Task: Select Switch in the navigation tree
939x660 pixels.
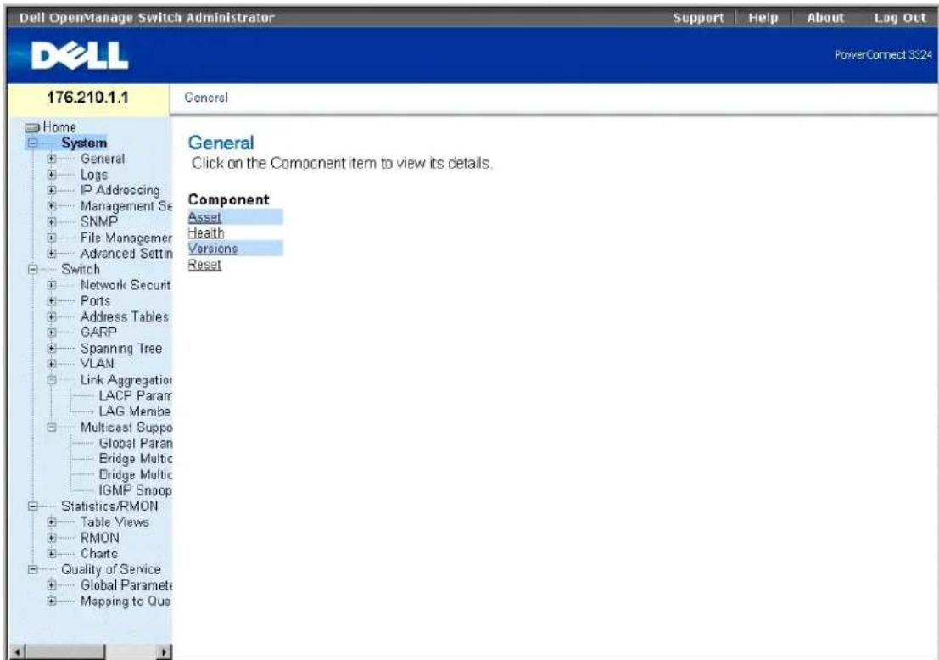Action: (81, 270)
